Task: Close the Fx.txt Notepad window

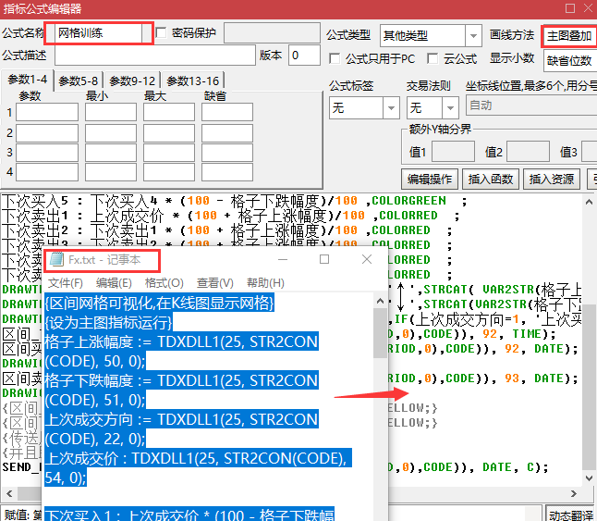Action: [x=367, y=260]
